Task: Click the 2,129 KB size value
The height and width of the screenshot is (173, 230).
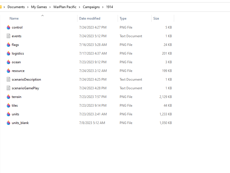Action: click(x=166, y=97)
